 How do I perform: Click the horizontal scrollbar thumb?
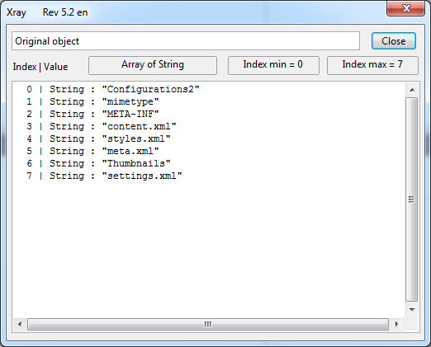coord(208,324)
